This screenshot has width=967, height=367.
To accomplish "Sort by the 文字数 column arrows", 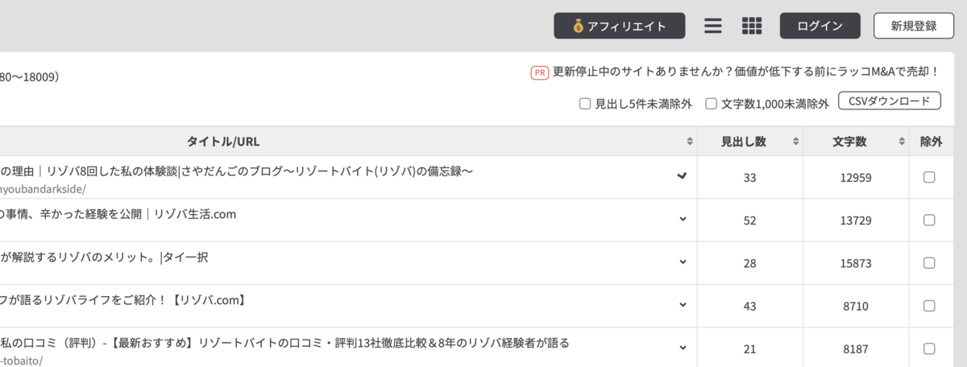I will (902, 142).
